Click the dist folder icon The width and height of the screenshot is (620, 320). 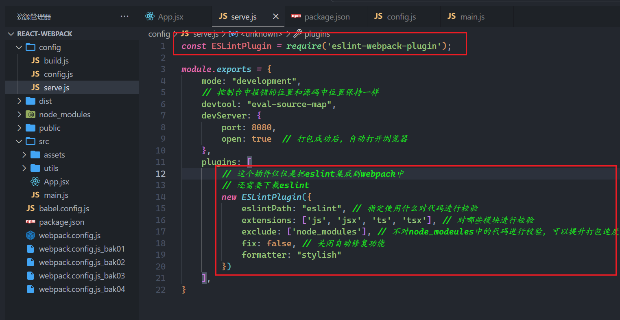[x=31, y=101]
